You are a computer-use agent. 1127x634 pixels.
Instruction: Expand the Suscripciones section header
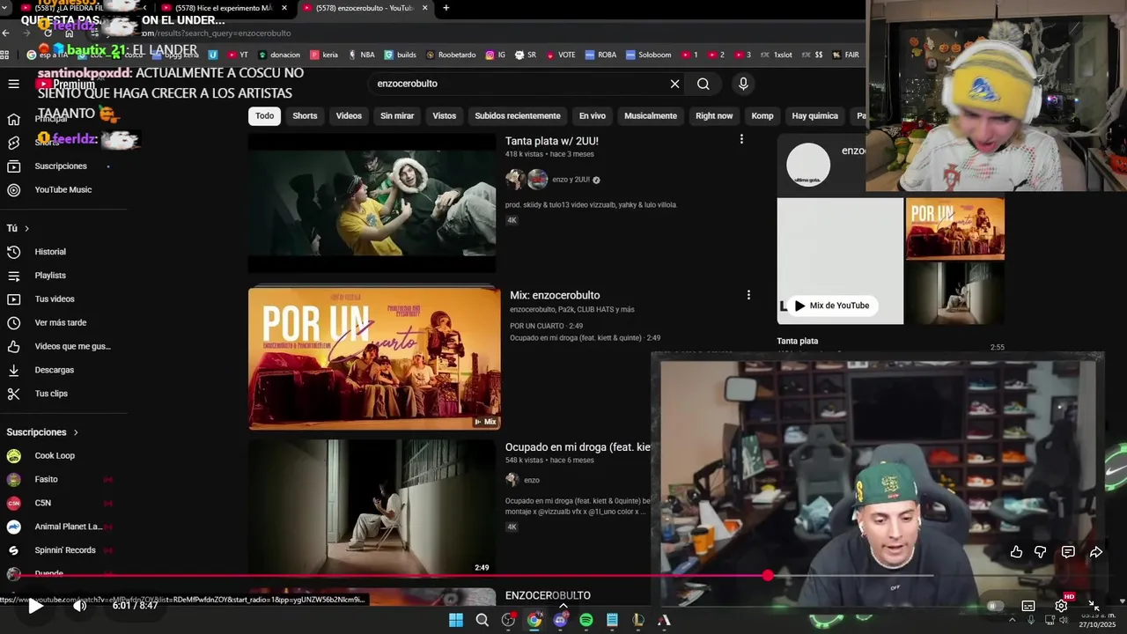click(x=42, y=432)
